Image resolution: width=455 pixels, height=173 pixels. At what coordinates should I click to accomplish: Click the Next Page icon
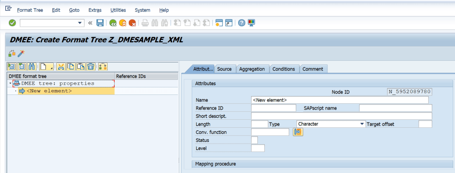(197, 23)
